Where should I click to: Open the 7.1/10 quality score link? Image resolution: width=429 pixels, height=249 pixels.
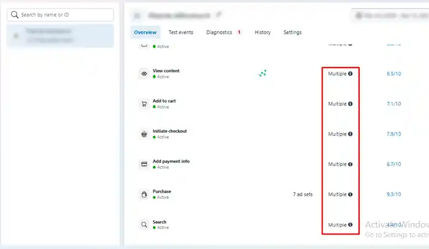tap(393, 104)
